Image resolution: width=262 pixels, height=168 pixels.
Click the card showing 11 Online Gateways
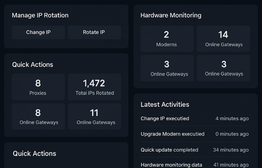[x=95, y=116]
